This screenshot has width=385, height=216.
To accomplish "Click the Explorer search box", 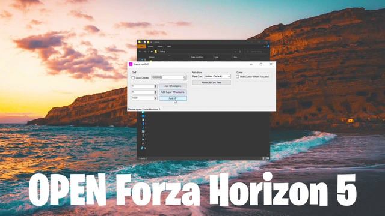I will pos(257,52).
